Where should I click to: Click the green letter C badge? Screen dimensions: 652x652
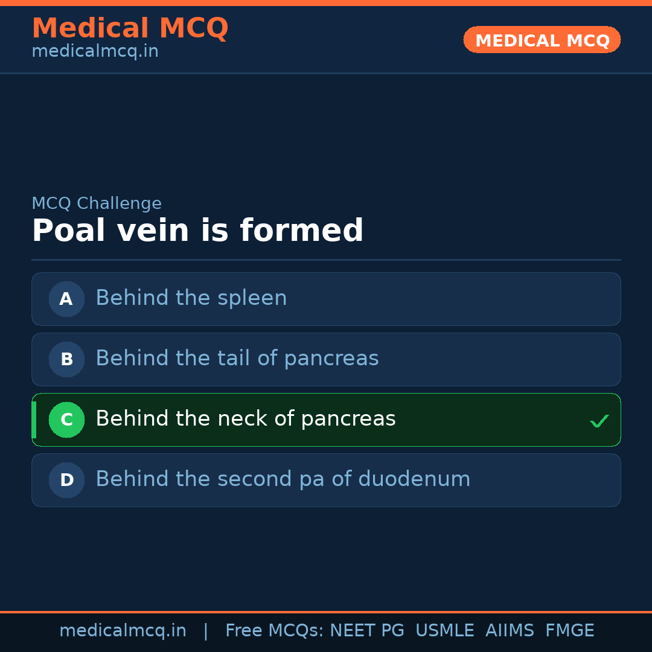coord(66,420)
